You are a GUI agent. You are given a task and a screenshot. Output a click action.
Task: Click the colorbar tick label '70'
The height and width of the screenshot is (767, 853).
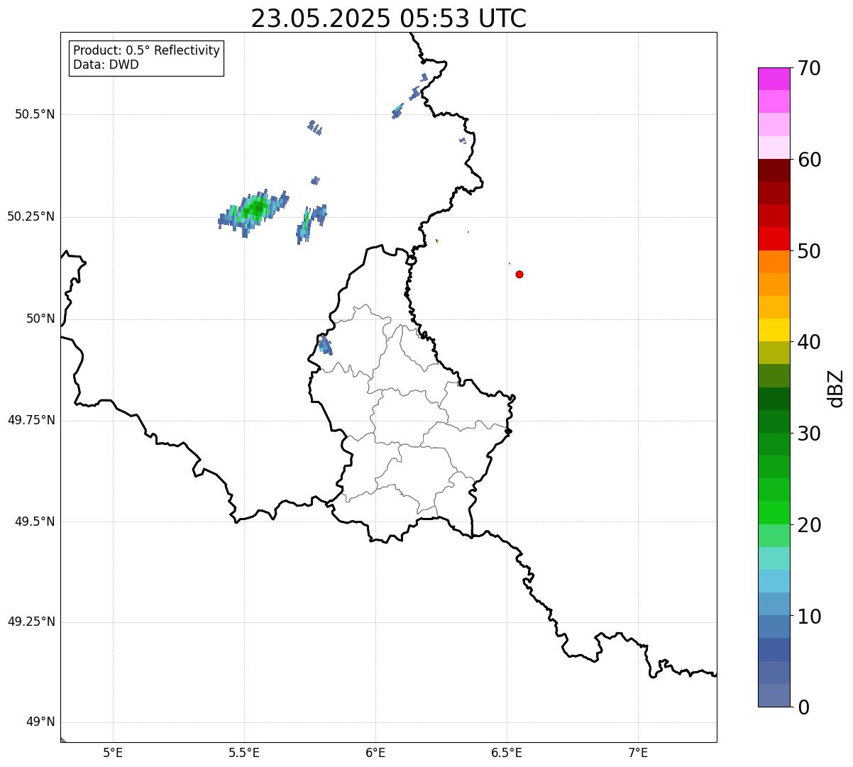click(809, 68)
